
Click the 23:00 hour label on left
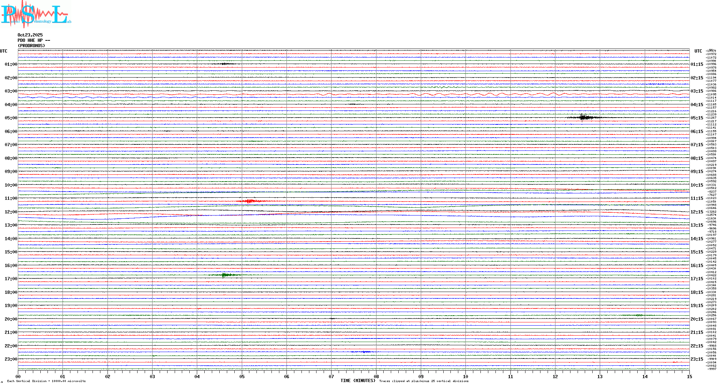coord(11,359)
